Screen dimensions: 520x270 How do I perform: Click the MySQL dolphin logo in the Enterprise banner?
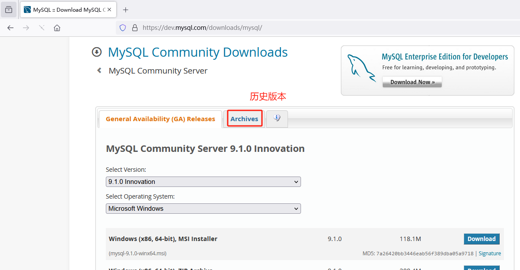[x=361, y=67]
